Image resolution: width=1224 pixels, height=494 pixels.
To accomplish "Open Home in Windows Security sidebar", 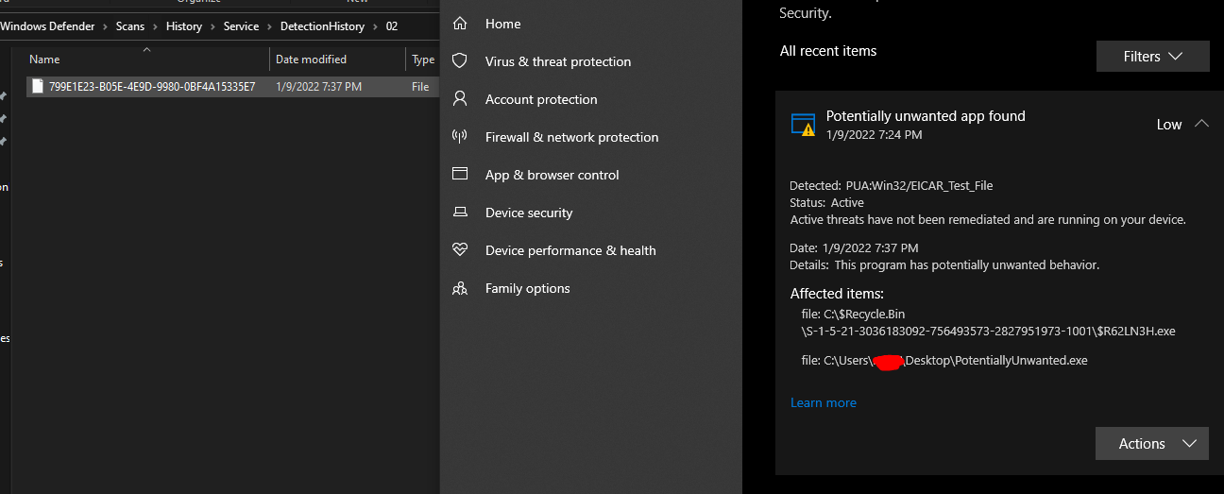I will (502, 24).
